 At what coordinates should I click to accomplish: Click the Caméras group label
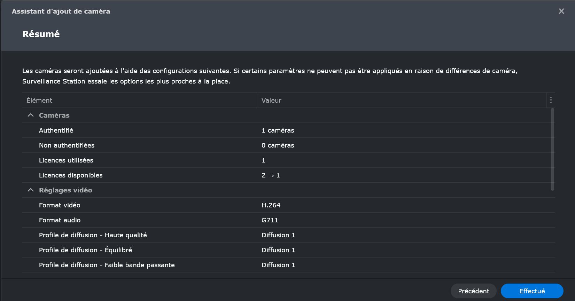54,115
